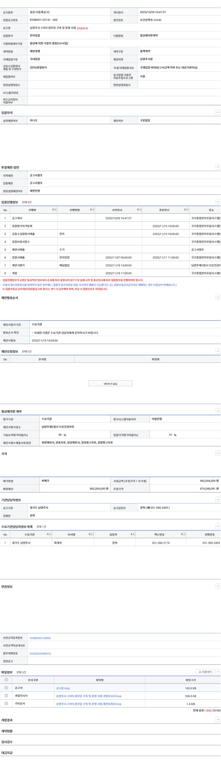This screenshot has width=221, height=782.
Task: Click sort icon in 종료일시 column header
Action: pos(185,210)
